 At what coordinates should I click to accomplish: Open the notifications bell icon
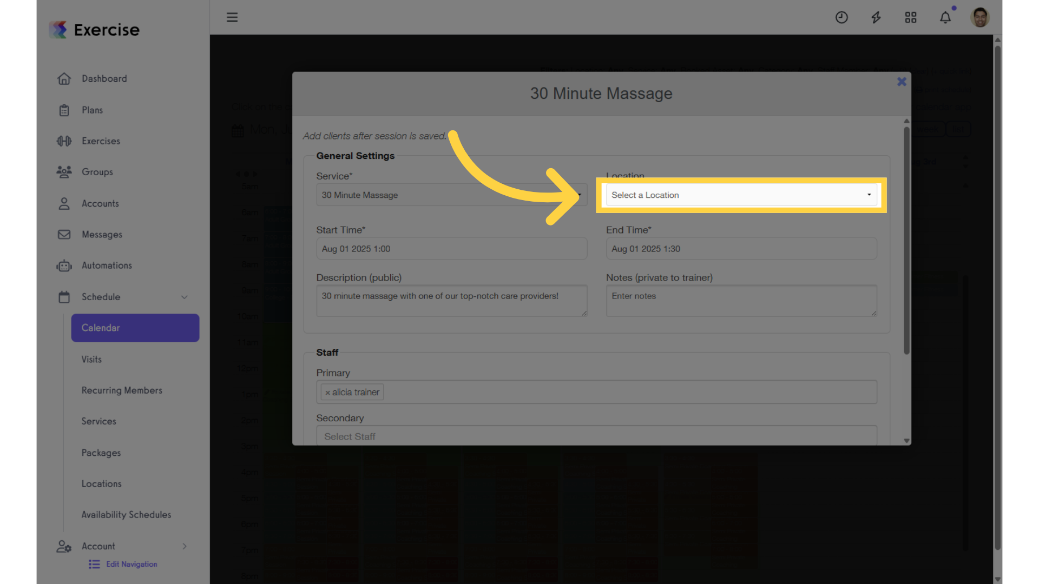coord(945,17)
